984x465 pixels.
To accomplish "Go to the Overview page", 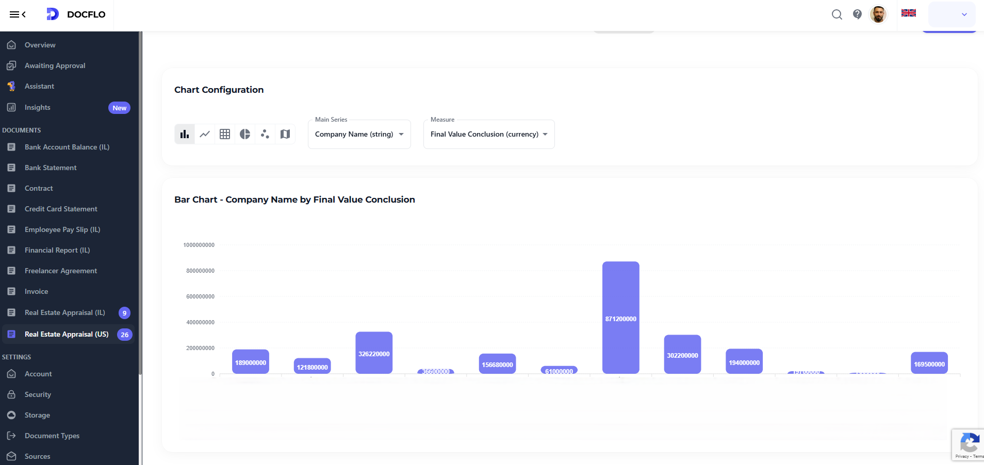I will click(x=40, y=45).
